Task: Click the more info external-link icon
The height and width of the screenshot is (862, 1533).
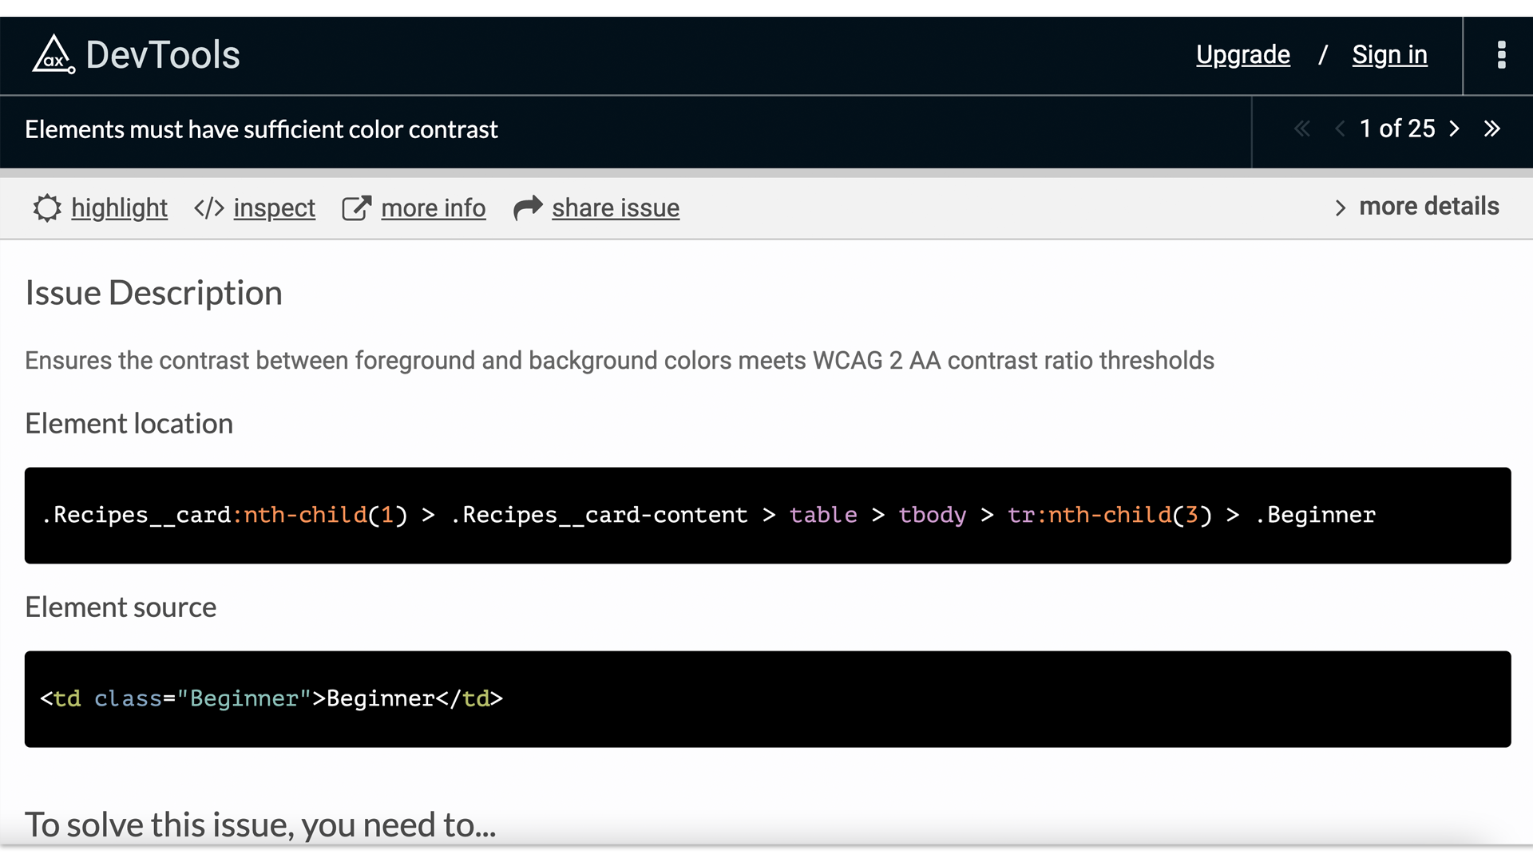Action: 356,208
